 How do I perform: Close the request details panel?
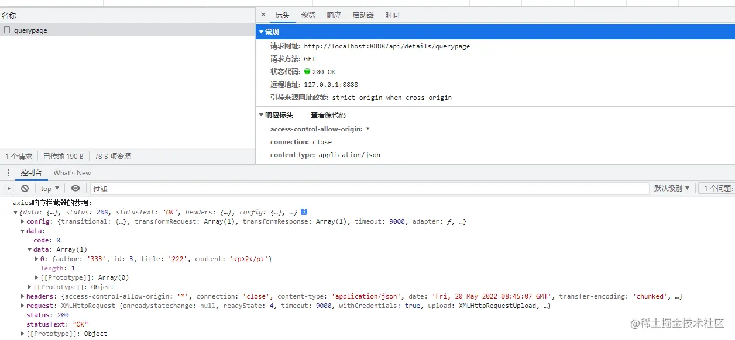263,15
